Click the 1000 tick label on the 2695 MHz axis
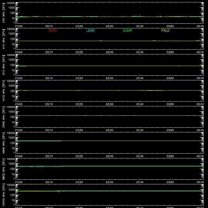 pyautogui.click(x=12, y=112)
